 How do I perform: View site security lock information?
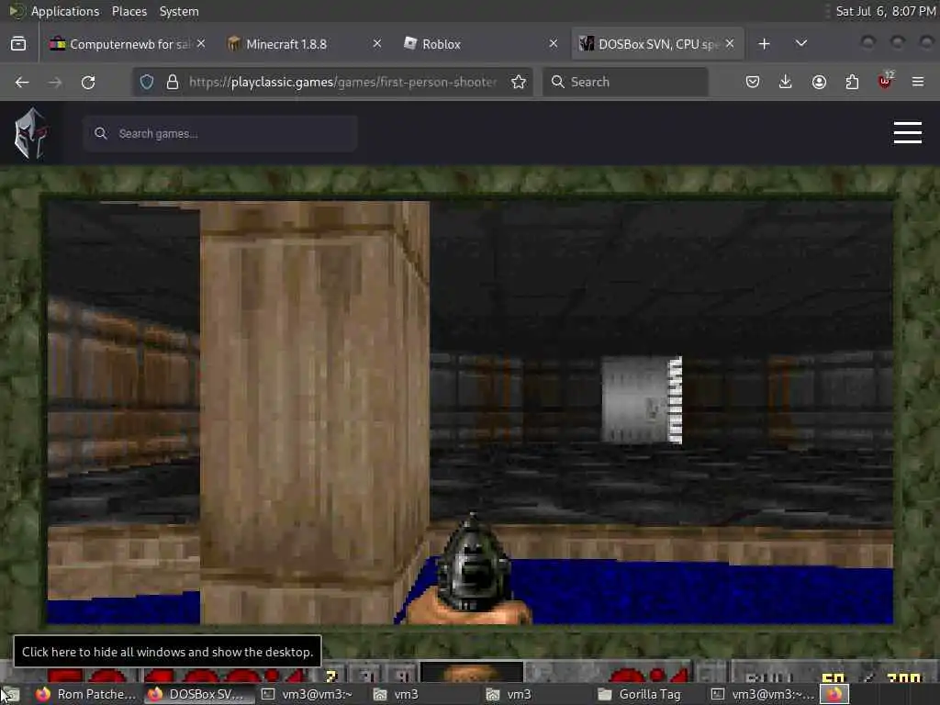pos(173,82)
